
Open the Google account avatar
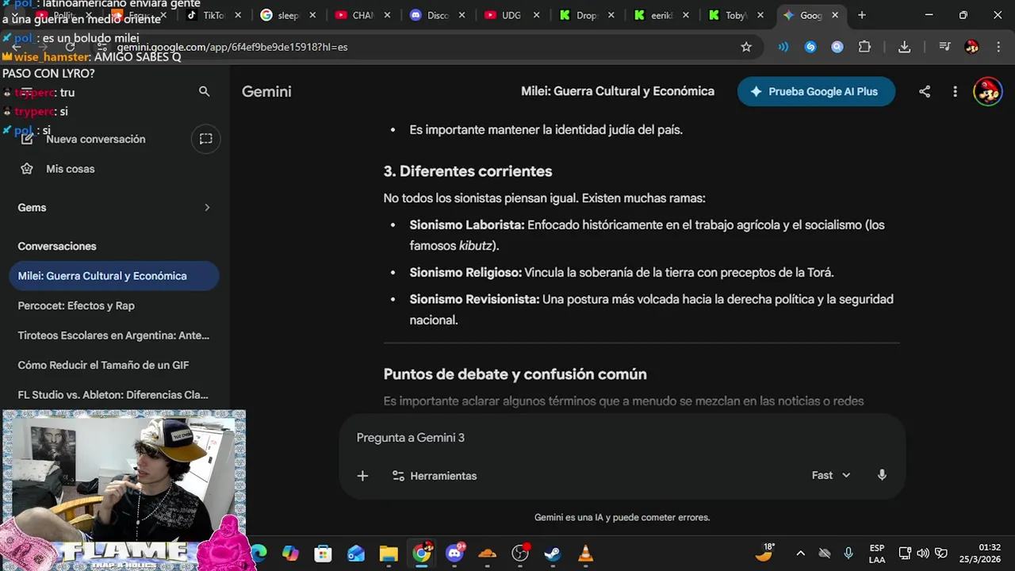tap(987, 91)
